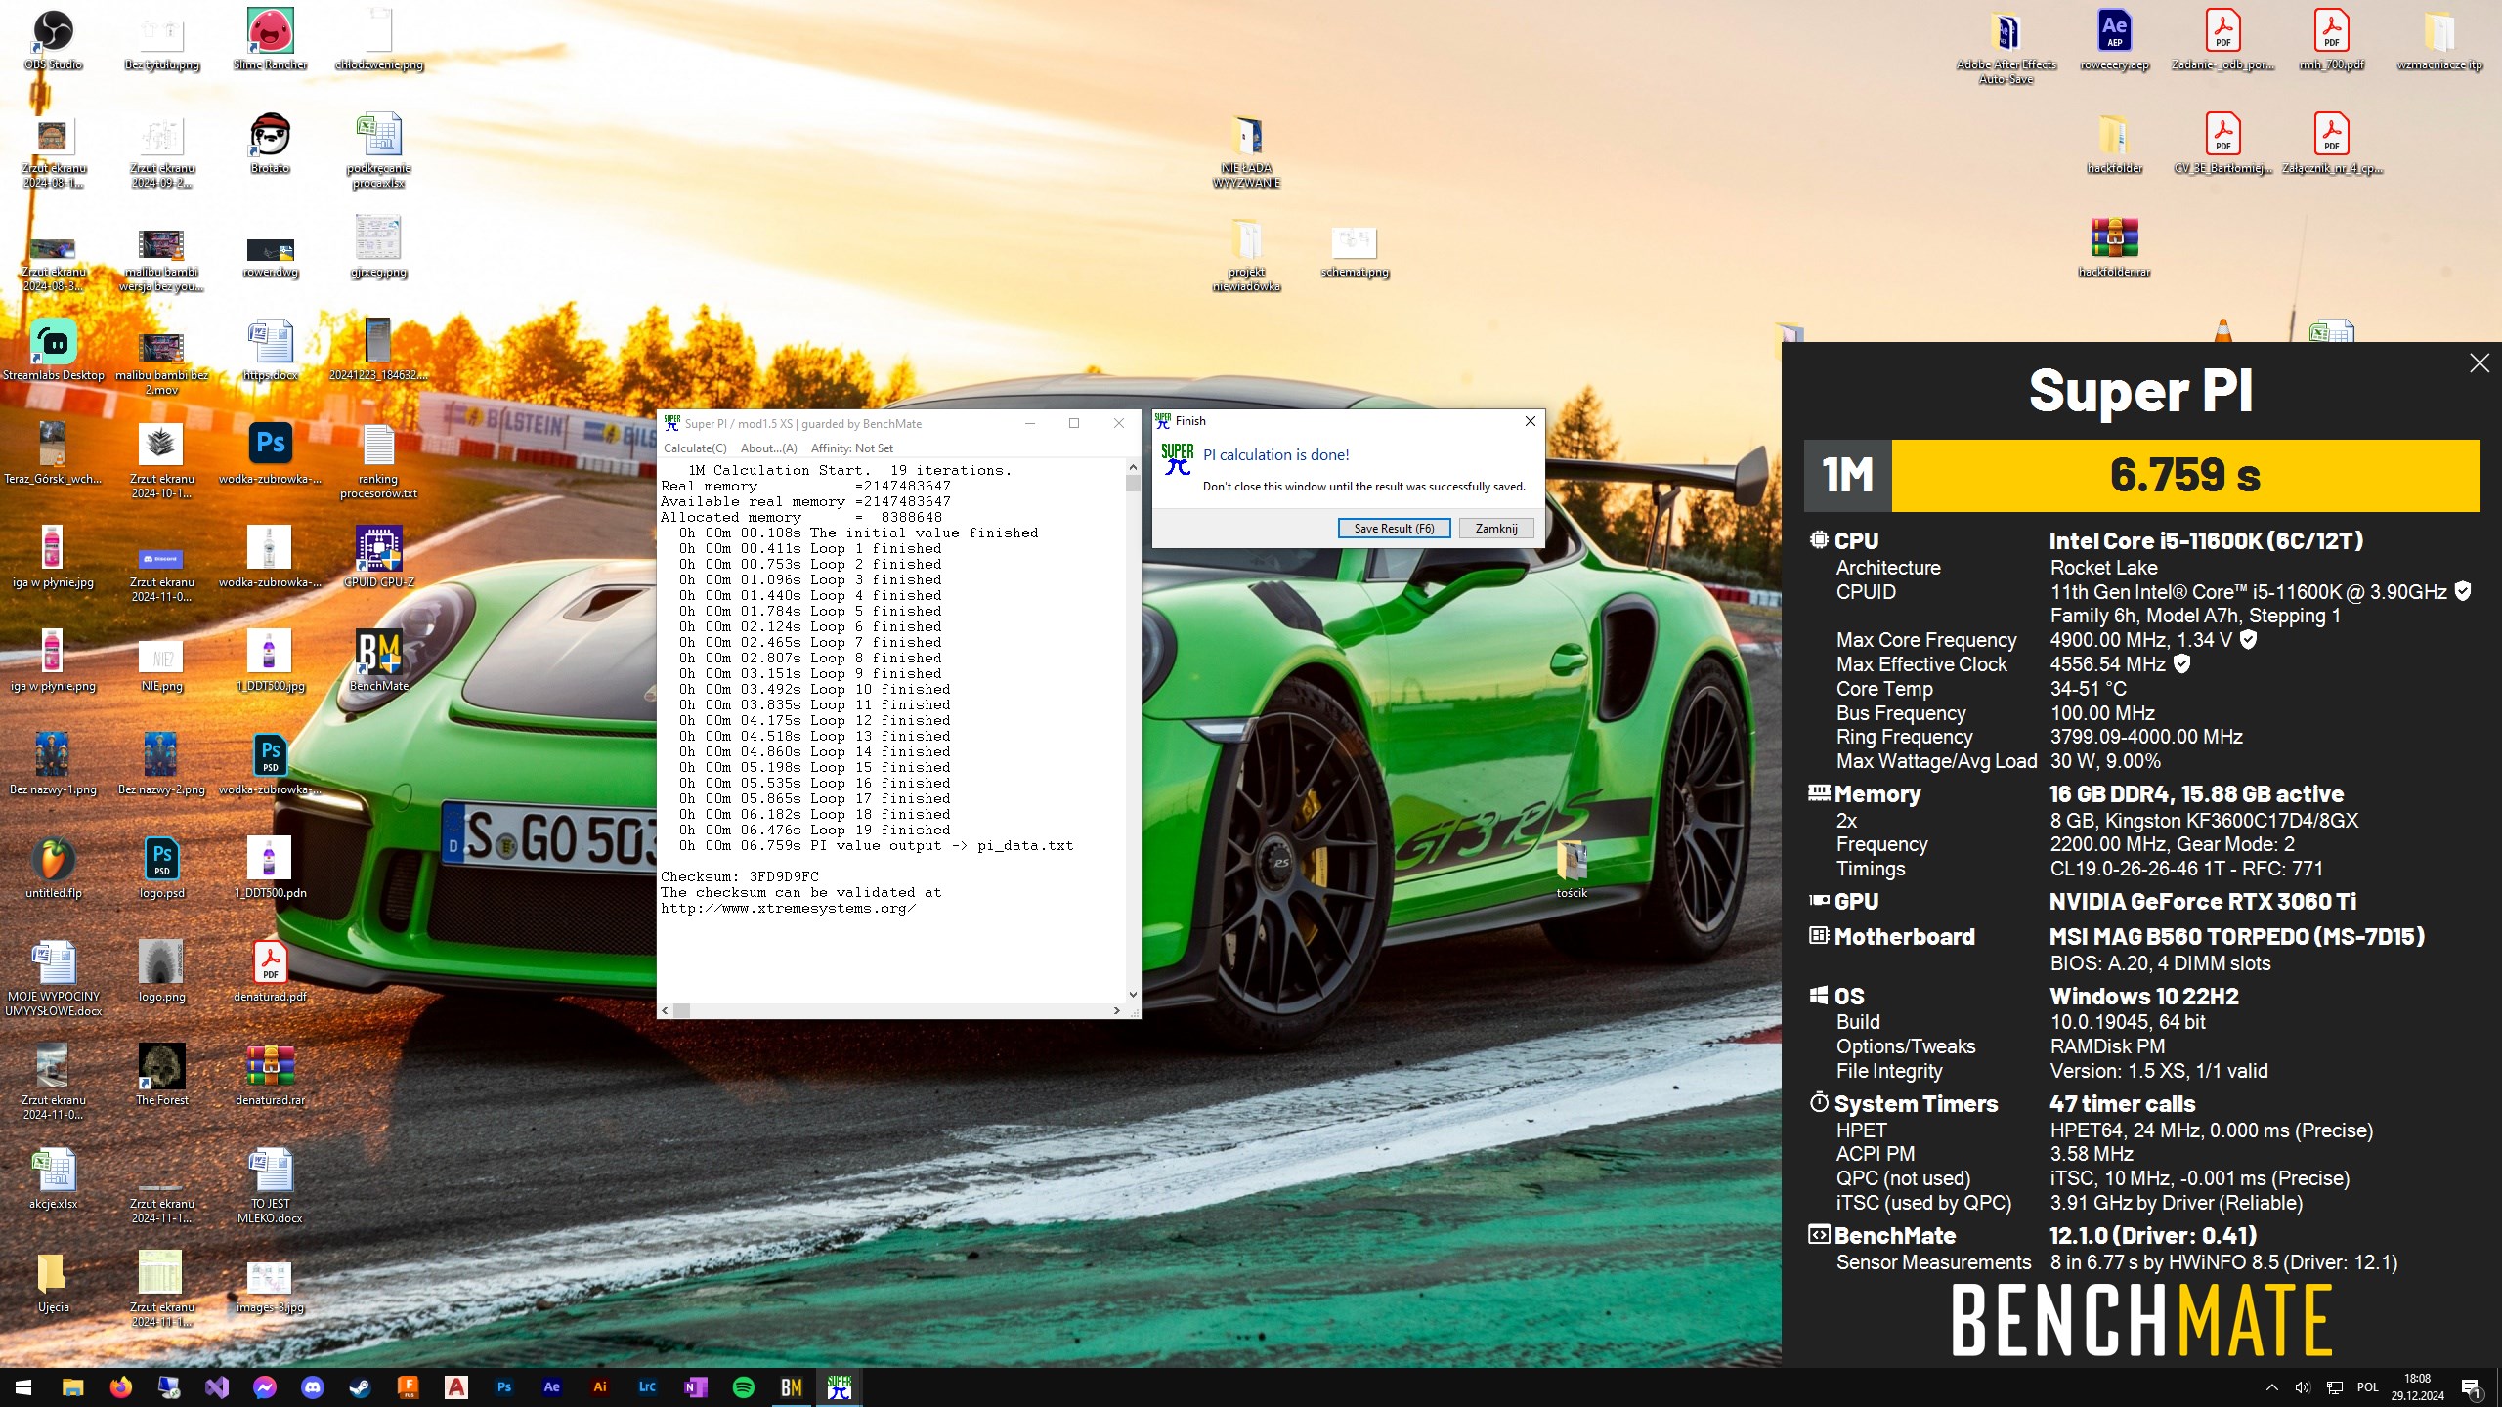Click the POL input language indicator
Screen dimensions: 2502x1407
tap(2367, 1387)
